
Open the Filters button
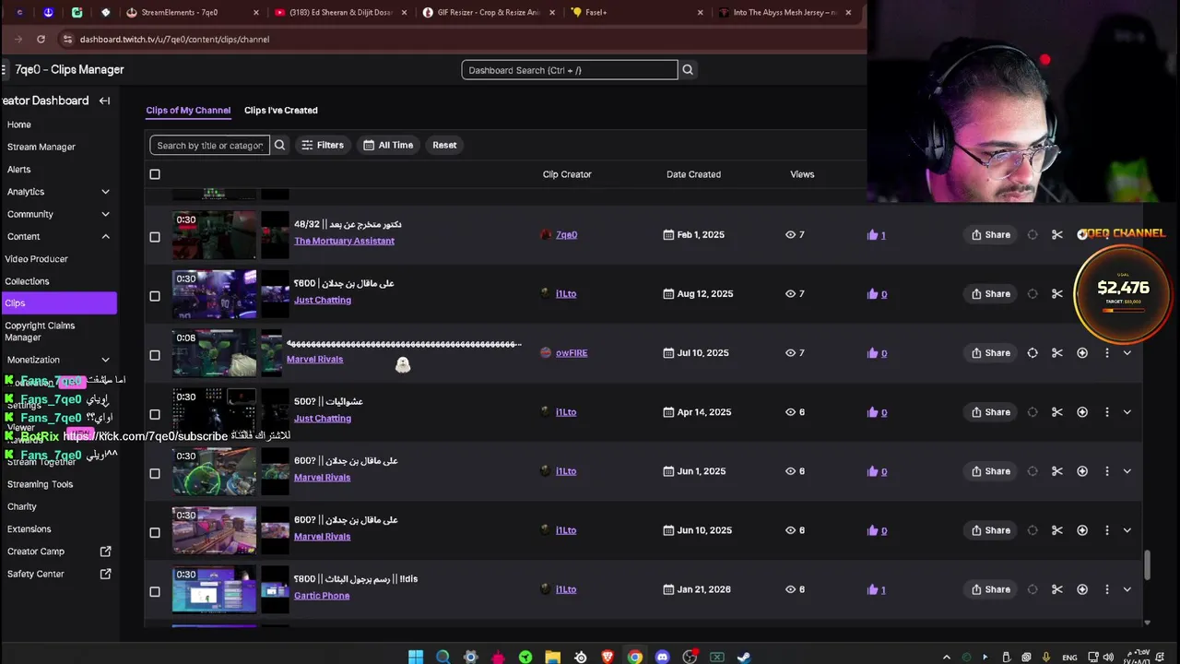click(x=323, y=145)
